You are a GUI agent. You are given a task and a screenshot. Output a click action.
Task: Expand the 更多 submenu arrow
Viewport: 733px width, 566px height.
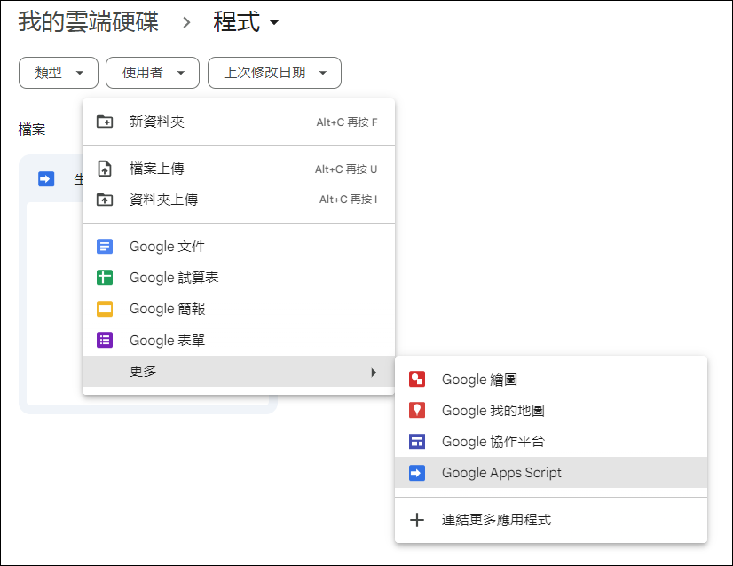pyautogui.click(x=374, y=372)
